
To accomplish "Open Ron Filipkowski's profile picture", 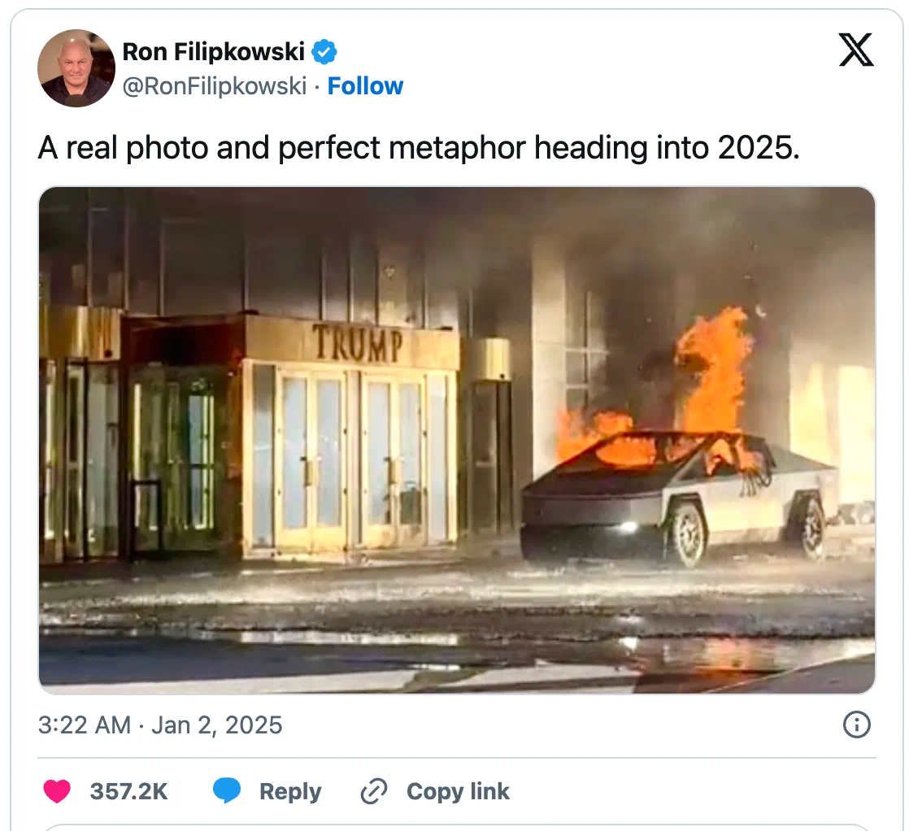I will click(x=76, y=67).
